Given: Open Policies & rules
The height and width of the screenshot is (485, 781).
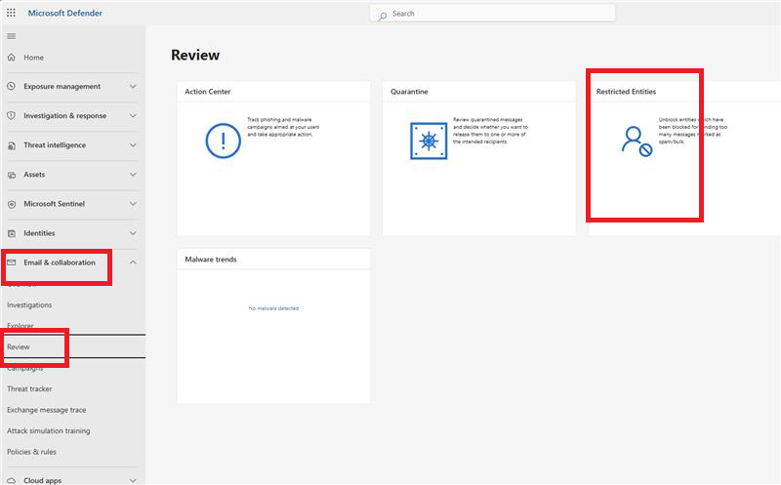Looking at the screenshot, I should point(31,452).
